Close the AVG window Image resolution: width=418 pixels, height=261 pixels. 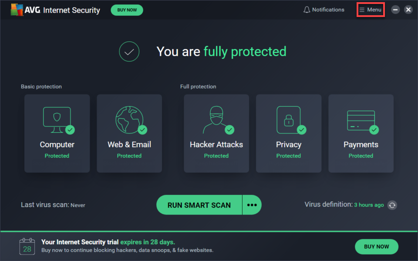(x=408, y=10)
